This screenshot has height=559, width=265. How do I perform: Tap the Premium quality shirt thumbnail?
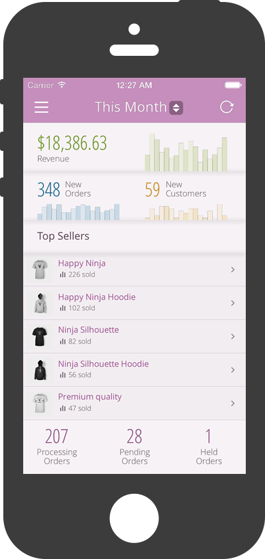pyautogui.click(x=40, y=403)
